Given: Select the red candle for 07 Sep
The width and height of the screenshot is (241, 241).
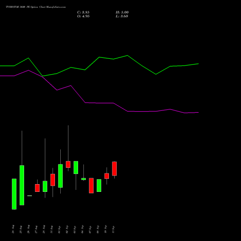Looking at the screenshot, I should [x=91, y=186].
